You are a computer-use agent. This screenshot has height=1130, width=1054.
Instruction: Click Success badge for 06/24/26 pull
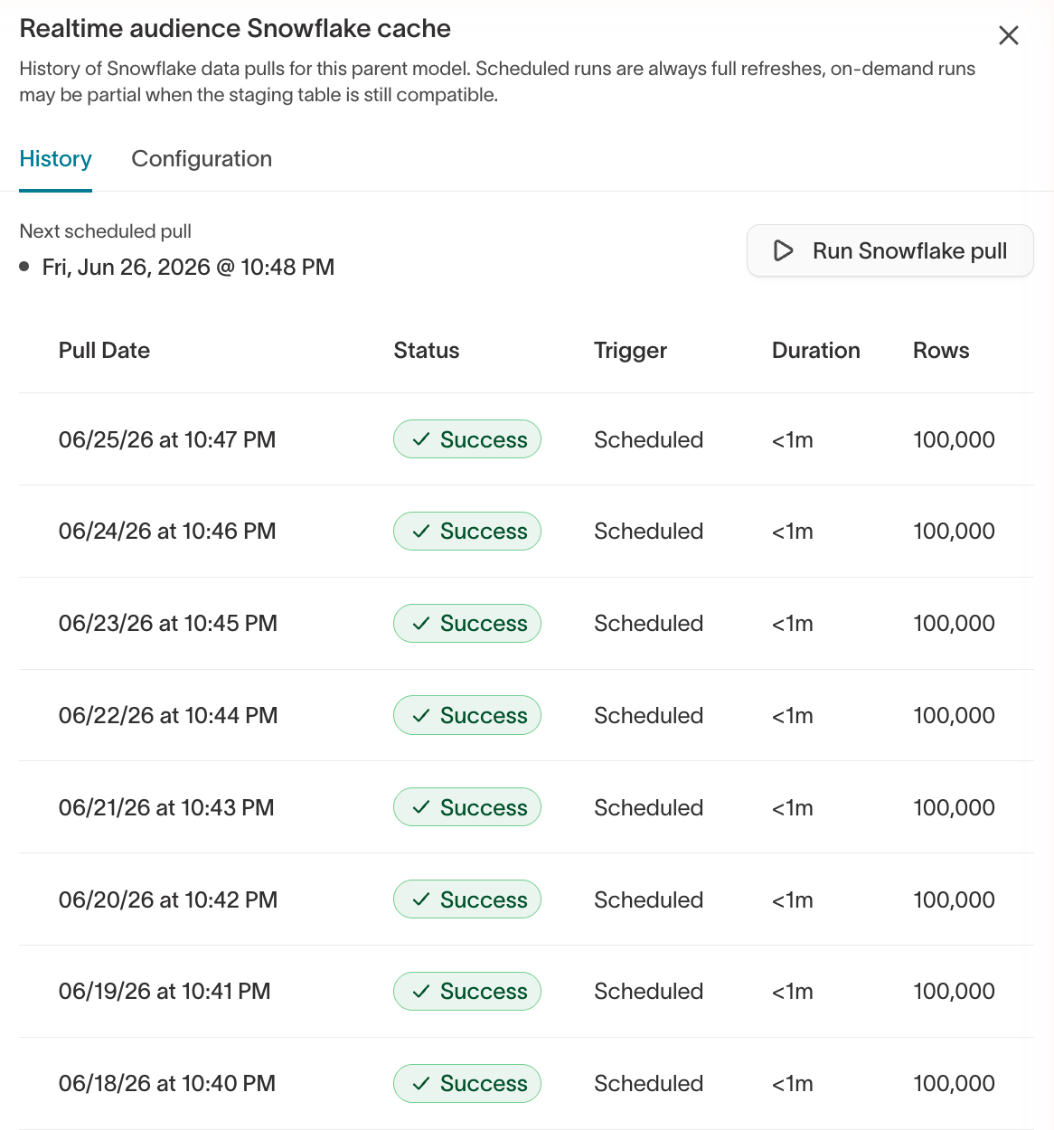[x=467, y=532]
